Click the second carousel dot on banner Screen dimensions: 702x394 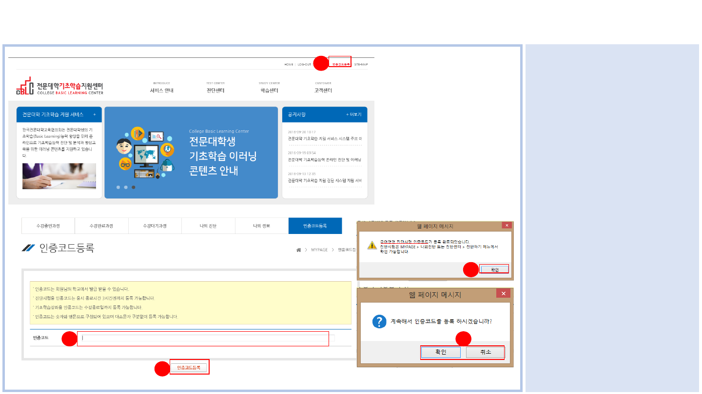point(126,187)
